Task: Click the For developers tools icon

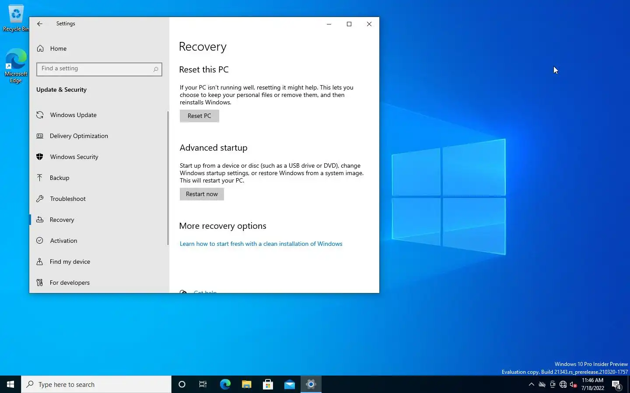Action: [40, 283]
